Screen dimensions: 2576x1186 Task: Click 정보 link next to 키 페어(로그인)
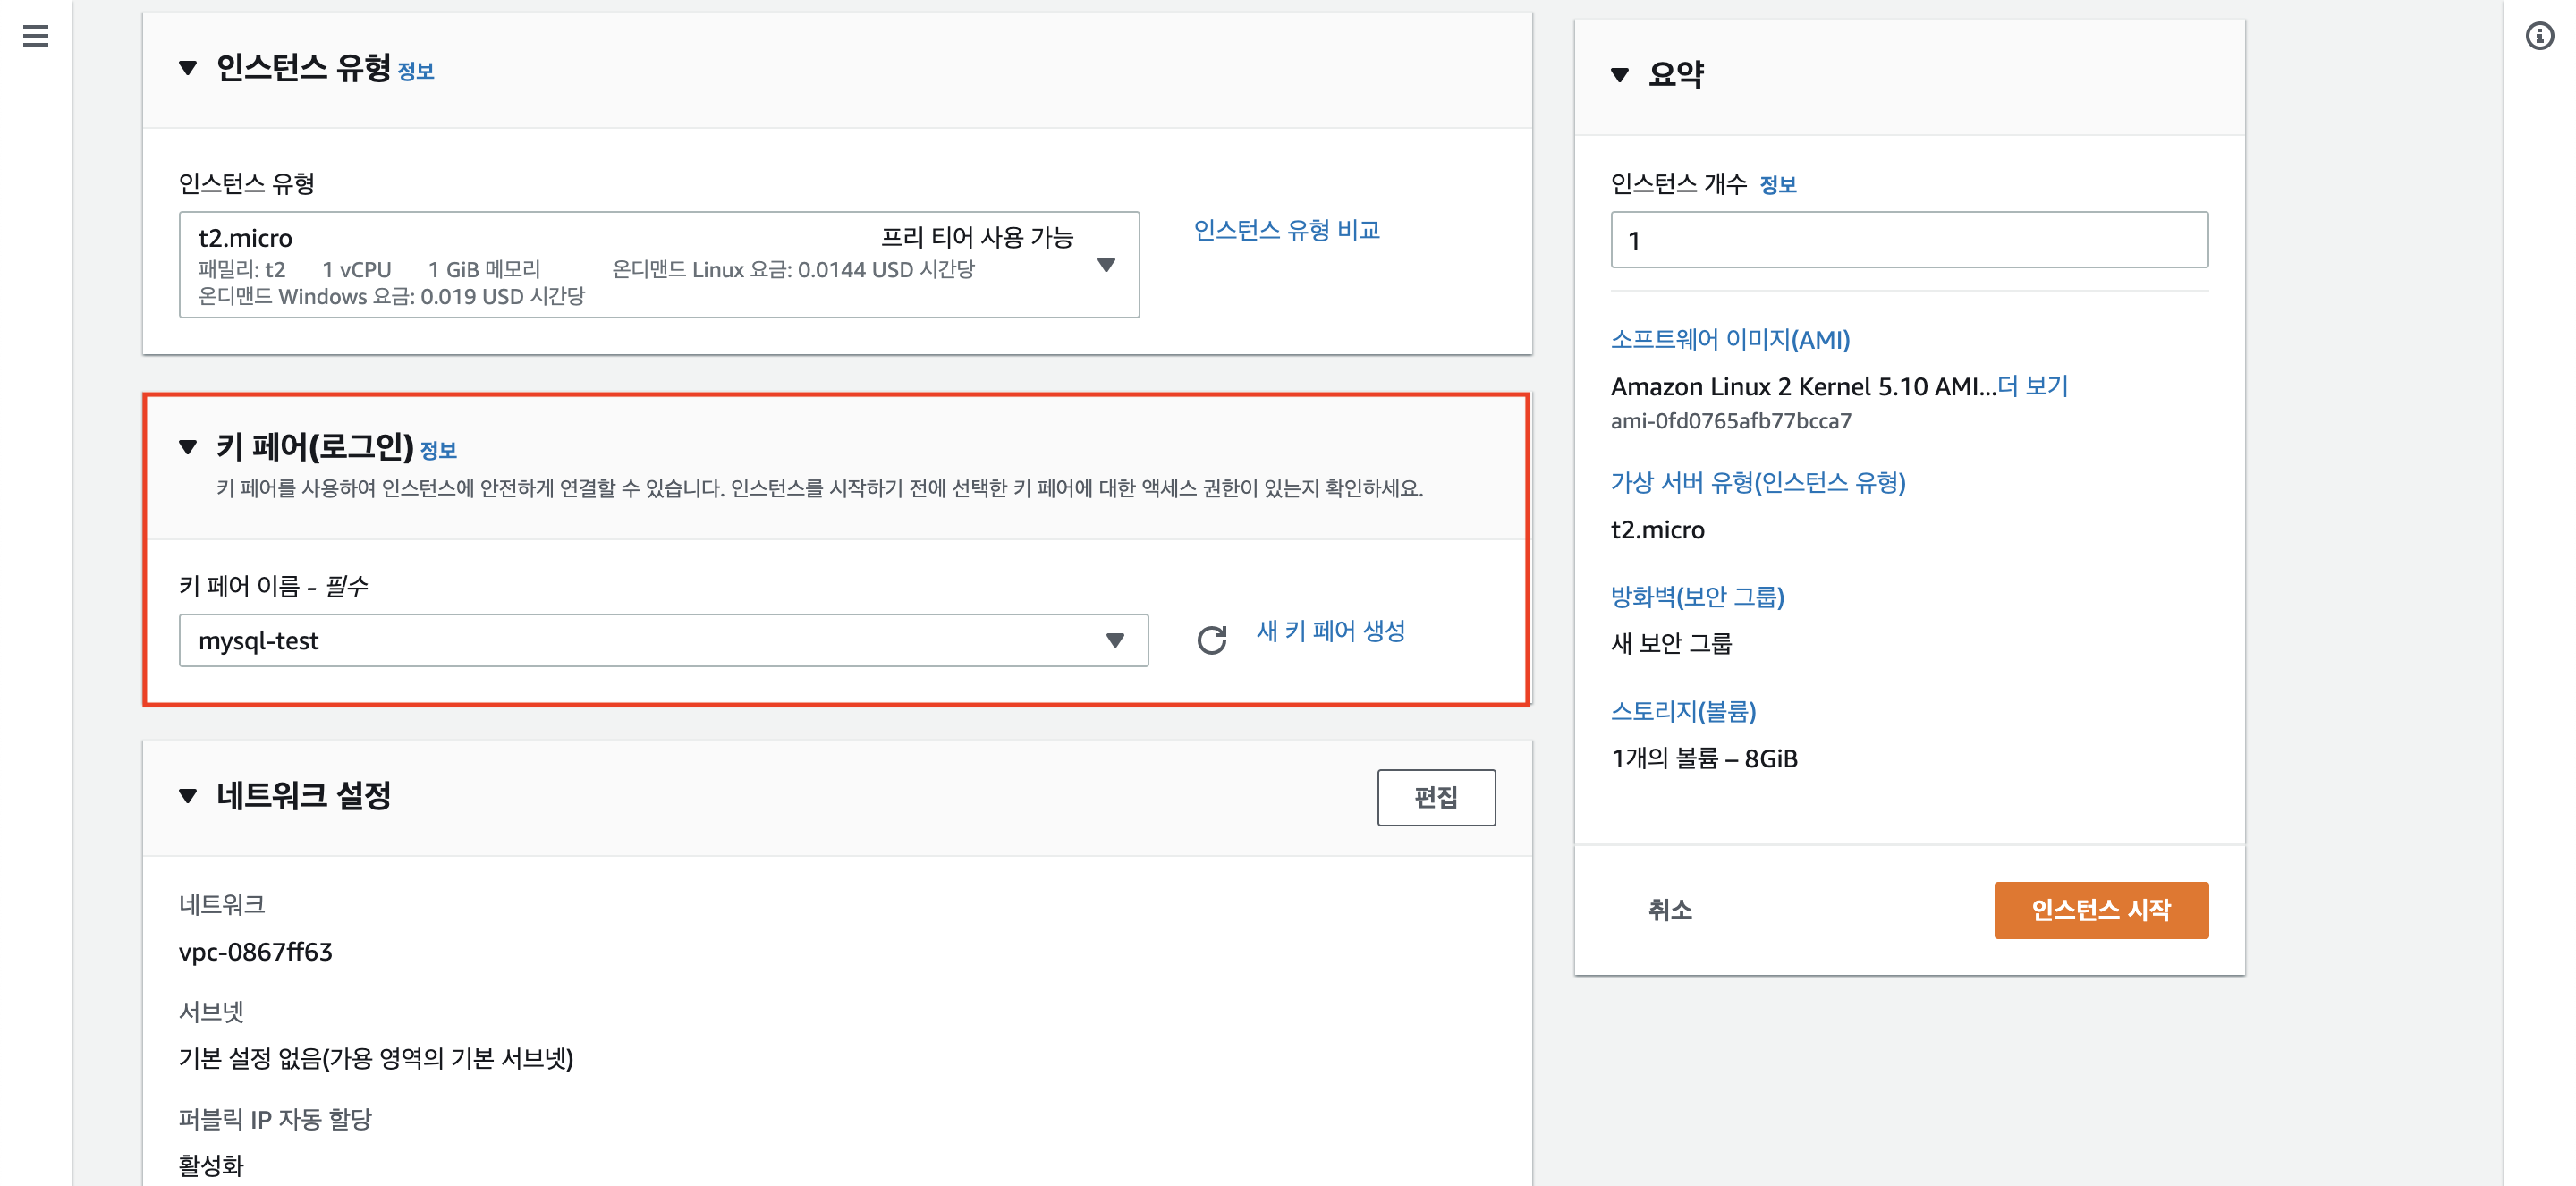pyautogui.click(x=438, y=450)
